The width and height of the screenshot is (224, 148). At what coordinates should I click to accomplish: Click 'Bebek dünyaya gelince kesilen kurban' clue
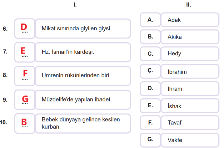[x=82, y=123]
